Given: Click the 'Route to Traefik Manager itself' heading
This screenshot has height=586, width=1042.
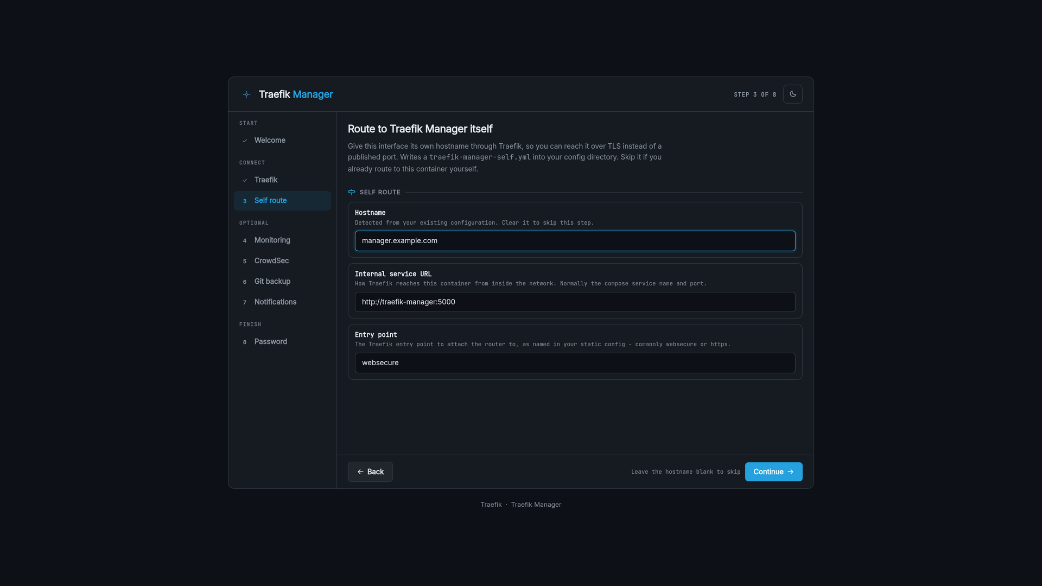Looking at the screenshot, I should coord(420,129).
